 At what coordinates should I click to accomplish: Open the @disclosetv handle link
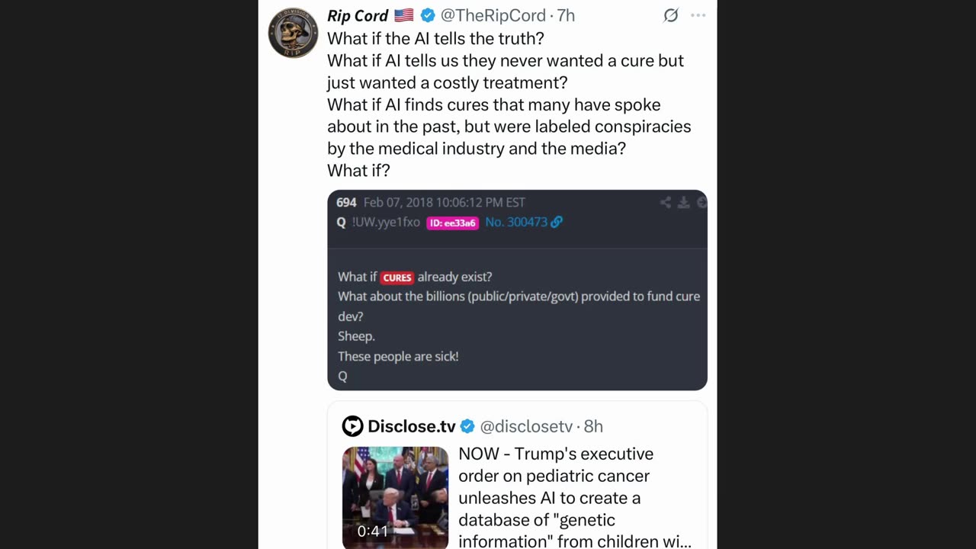525,426
